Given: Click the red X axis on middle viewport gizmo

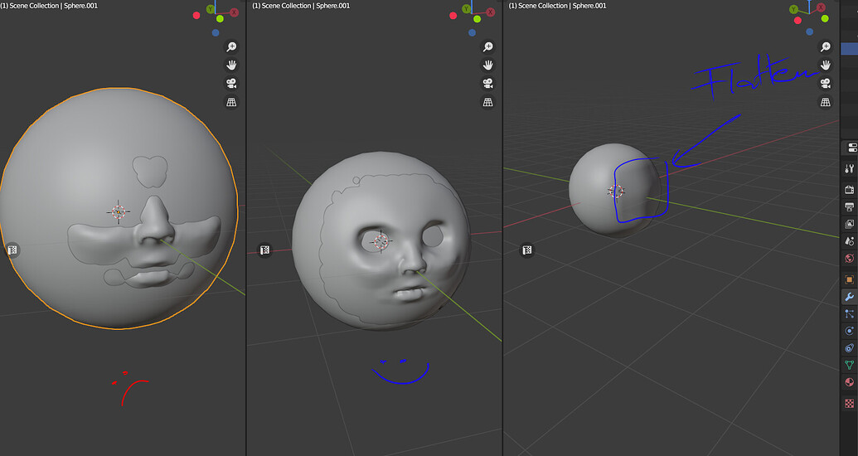Looking at the screenshot, I should pyautogui.click(x=490, y=12).
